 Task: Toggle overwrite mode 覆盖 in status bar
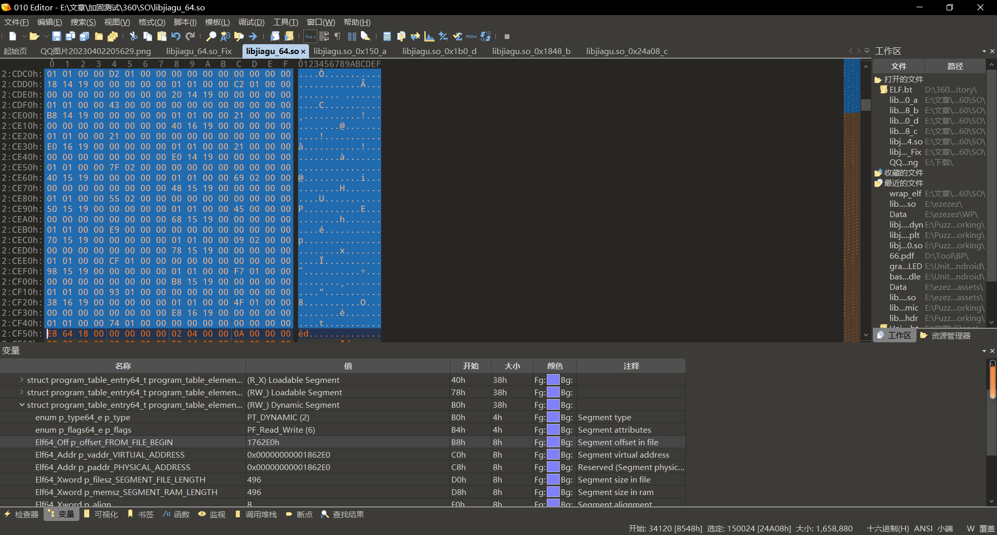point(987,529)
